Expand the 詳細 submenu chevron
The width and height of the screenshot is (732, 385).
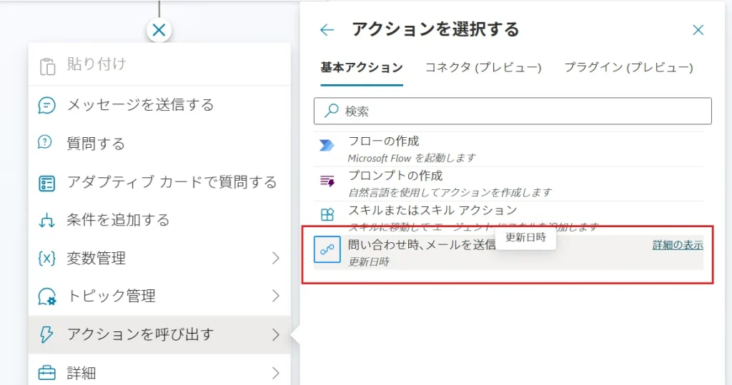tap(276, 372)
